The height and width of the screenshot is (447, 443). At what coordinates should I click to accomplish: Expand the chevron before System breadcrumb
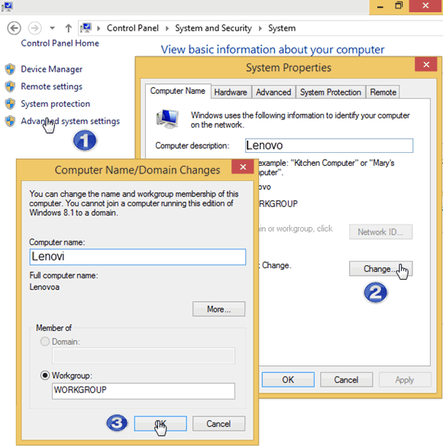[260, 28]
